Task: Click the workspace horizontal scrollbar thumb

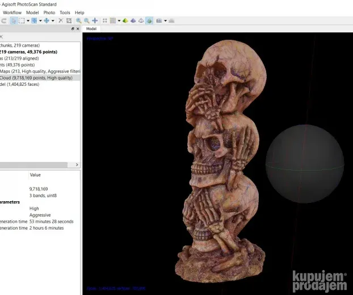Action: click(x=33, y=165)
